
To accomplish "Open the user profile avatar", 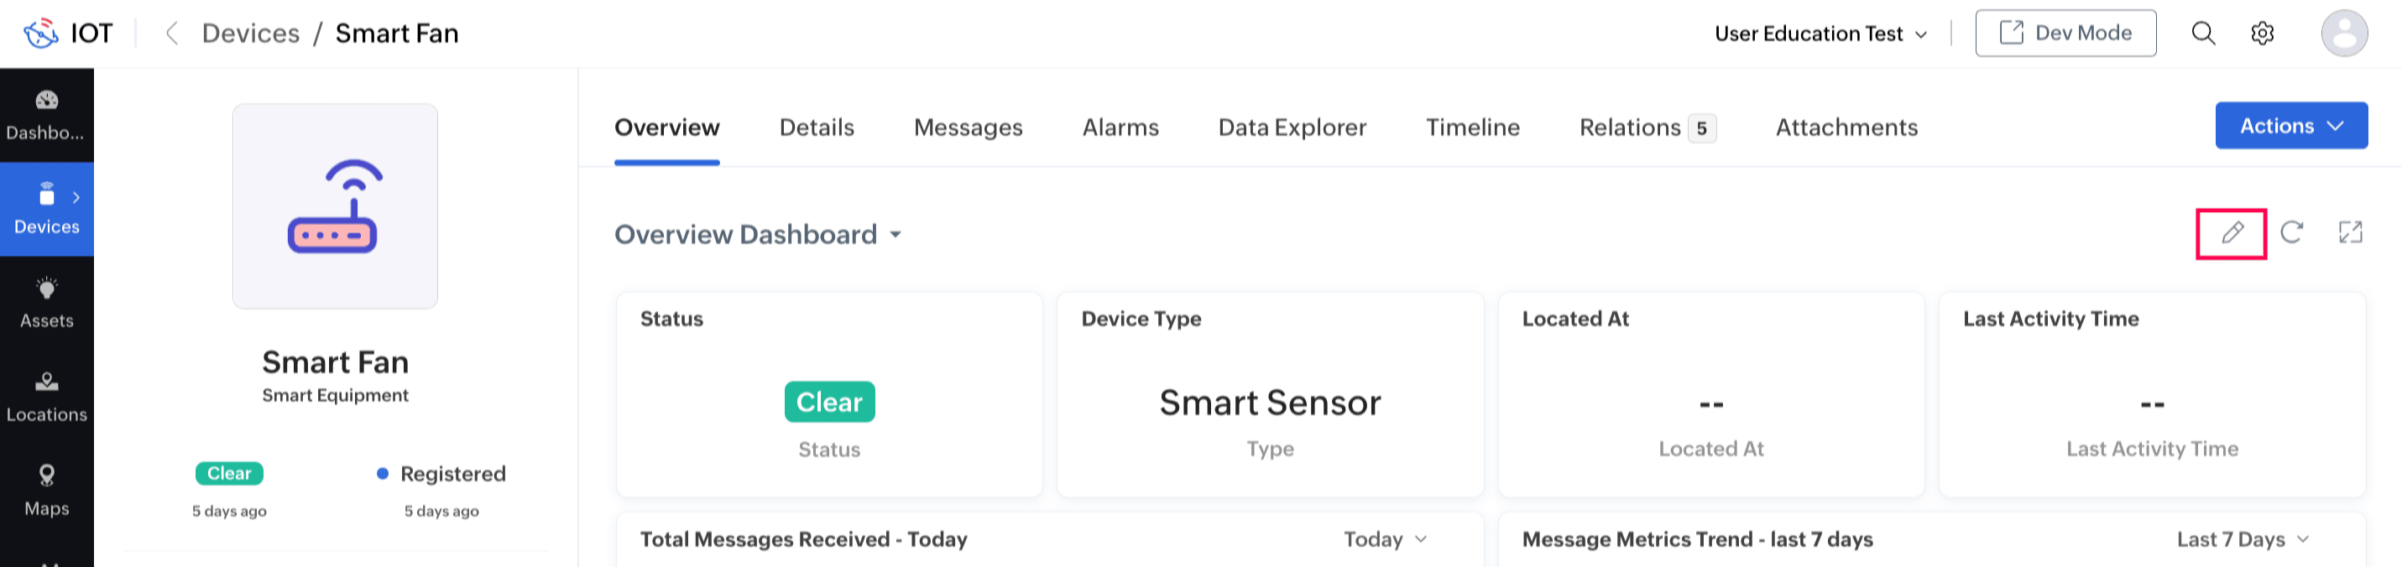I will pyautogui.click(x=2343, y=34).
